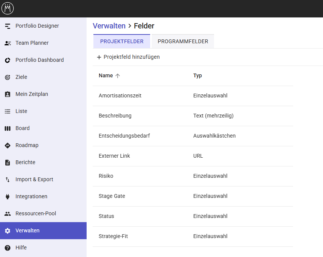This screenshot has height=257, width=323.
Task: Select the Projektfelder tab
Action: pos(121,41)
